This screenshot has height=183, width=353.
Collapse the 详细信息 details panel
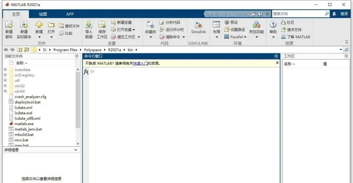tap(76, 150)
